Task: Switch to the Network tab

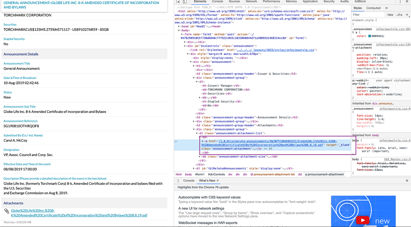Action: pyautogui.click(x=251, y=1)
